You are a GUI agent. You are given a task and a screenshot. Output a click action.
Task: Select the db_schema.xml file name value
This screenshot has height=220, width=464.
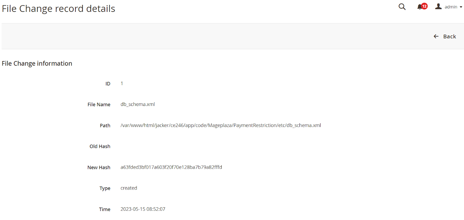pyautogui.click(x=138, y=104)
